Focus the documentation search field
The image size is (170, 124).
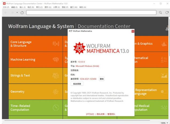coord(91,13)
